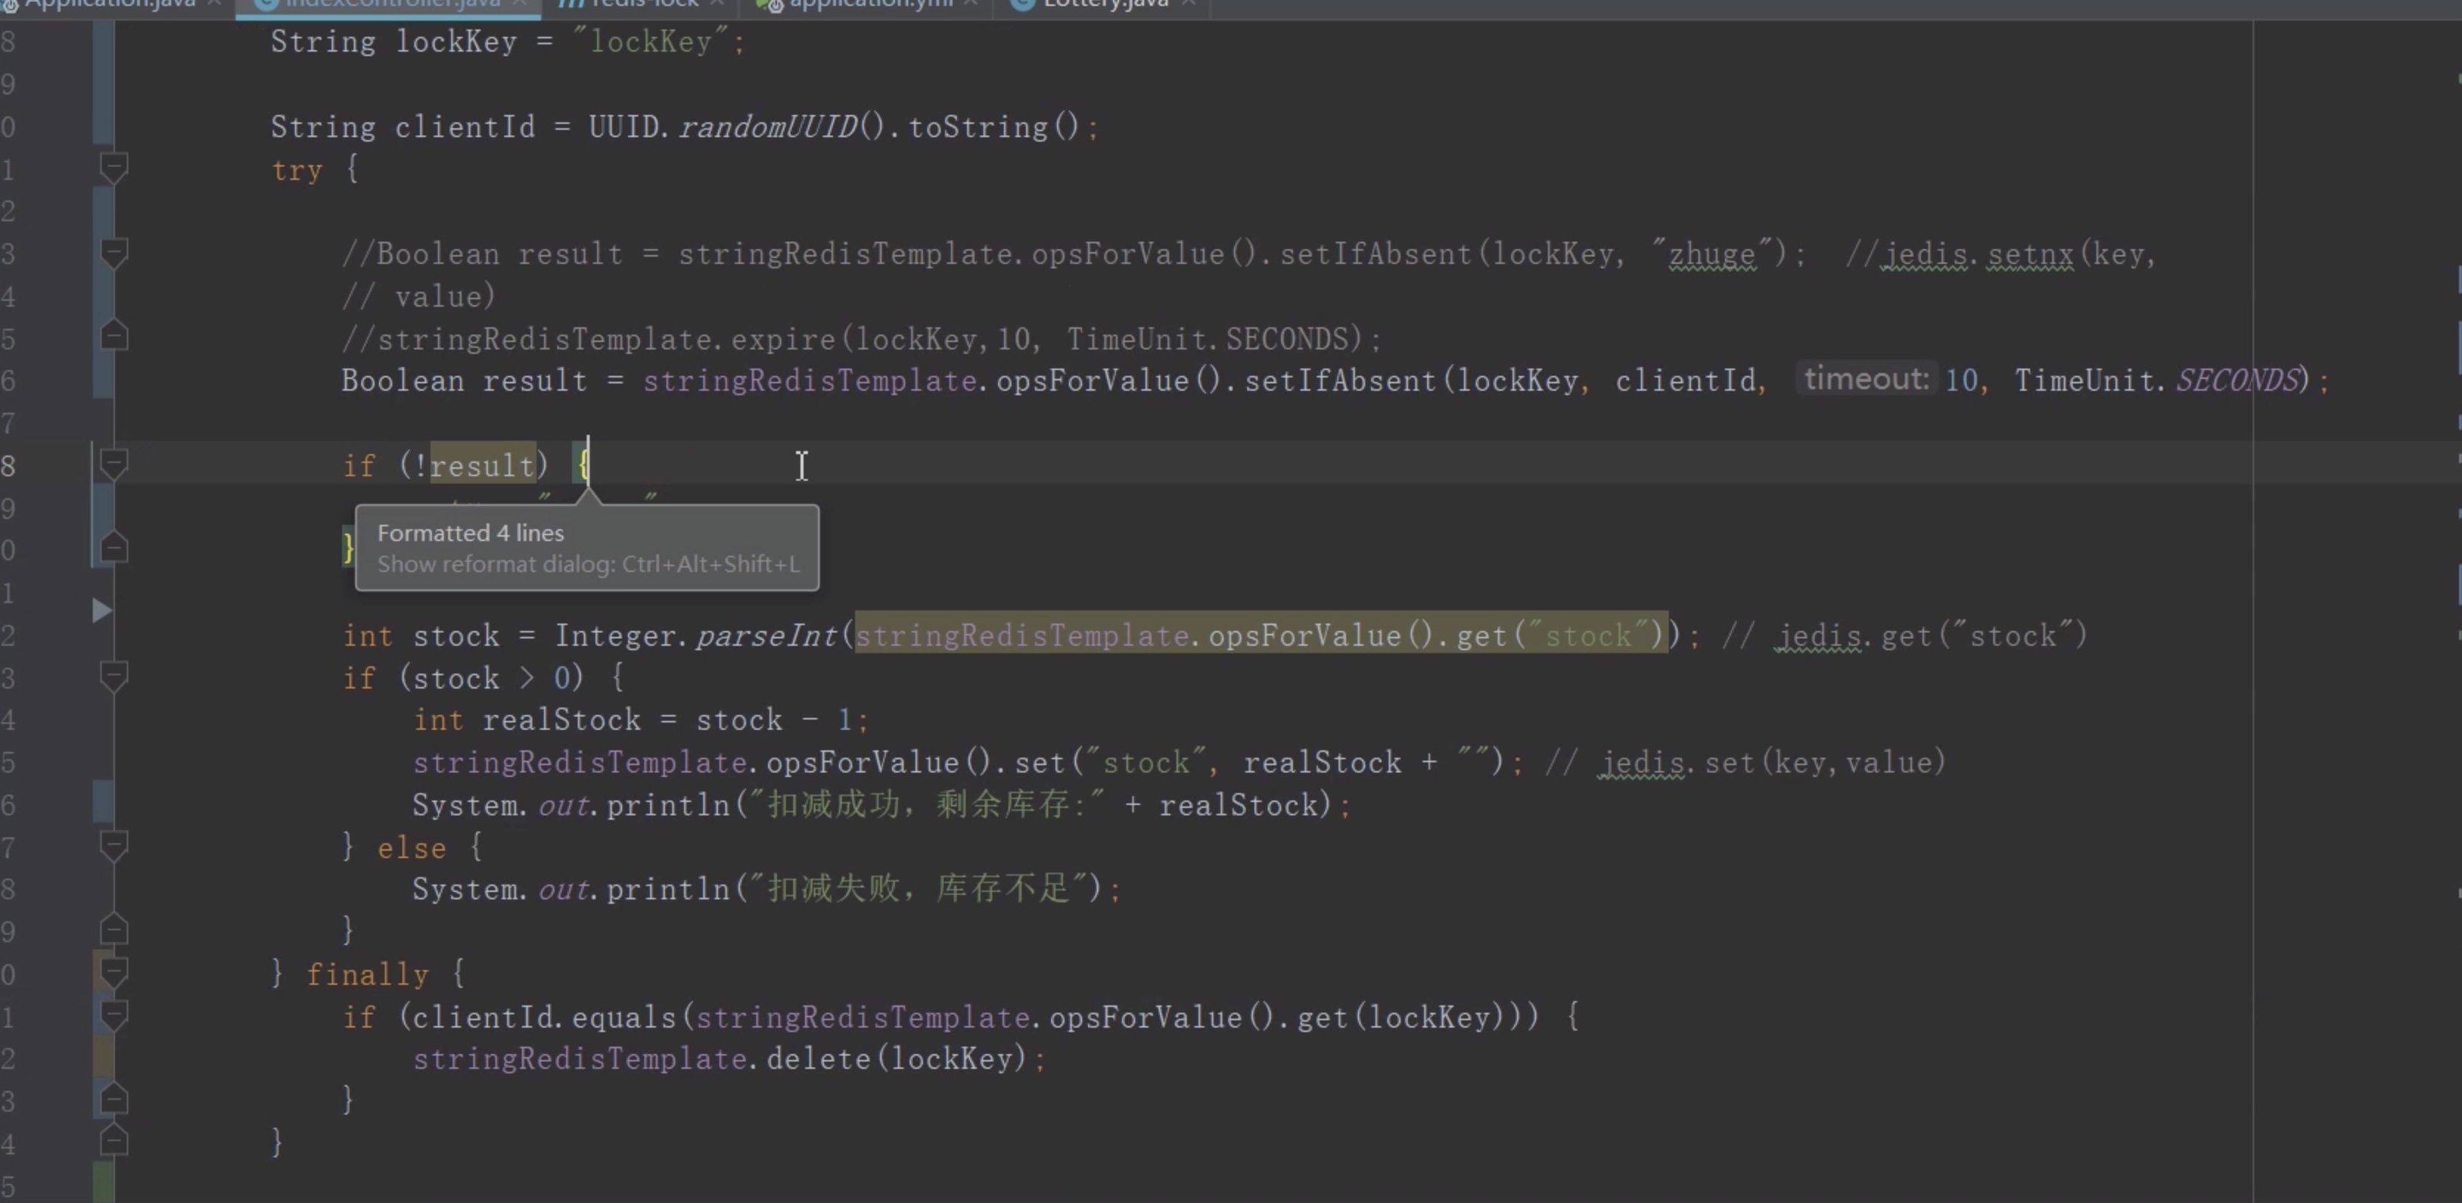
Task: Click the try keyword
Action: (297, 170)
